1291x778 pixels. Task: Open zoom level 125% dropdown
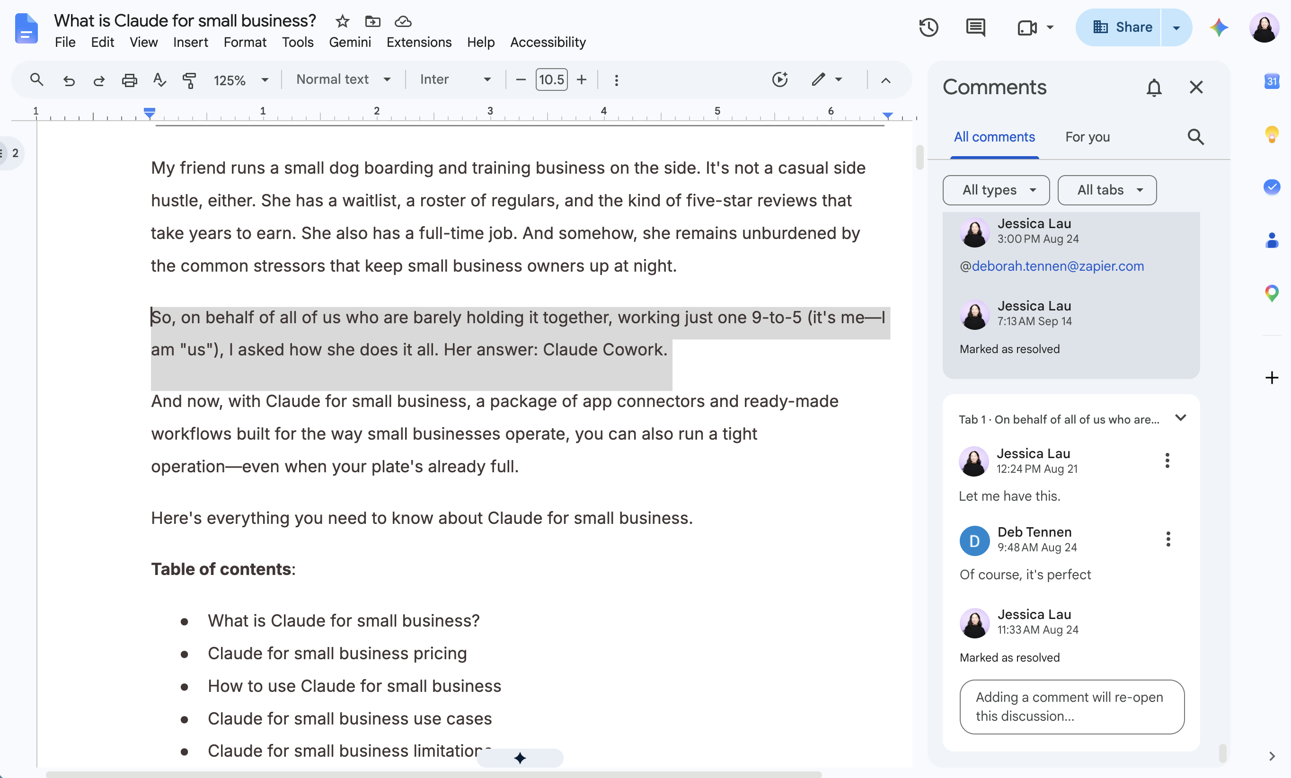pyautogui.click(x=241, y=80)
